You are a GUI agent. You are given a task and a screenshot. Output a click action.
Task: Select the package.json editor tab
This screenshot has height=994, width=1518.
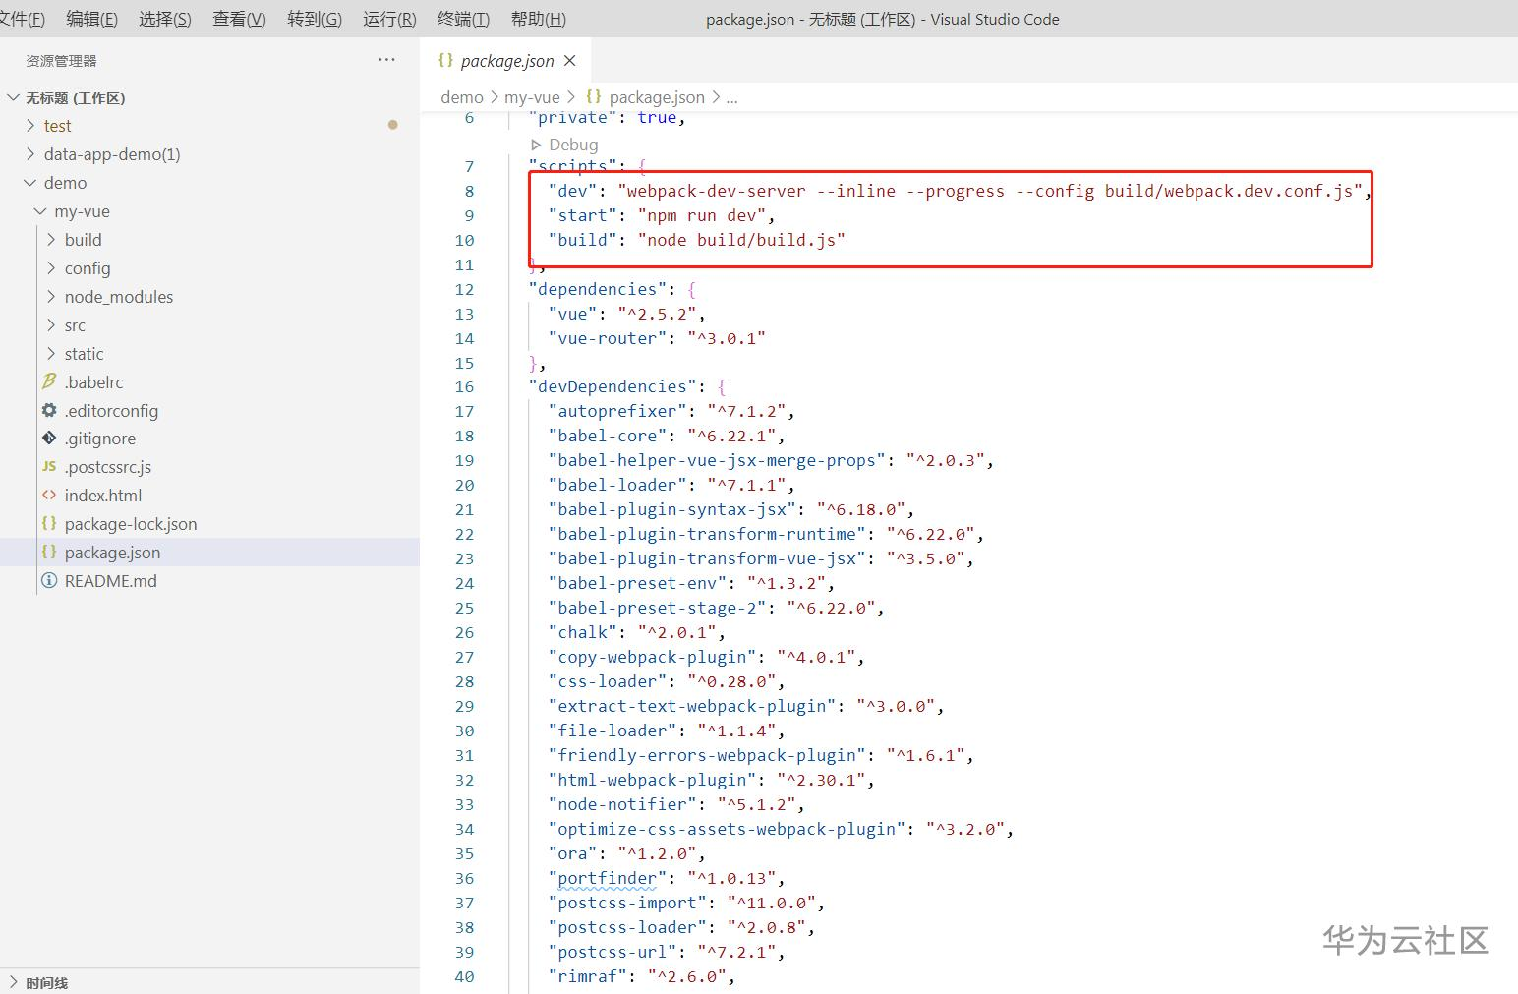pyautogui.click(x=506, y=61)
